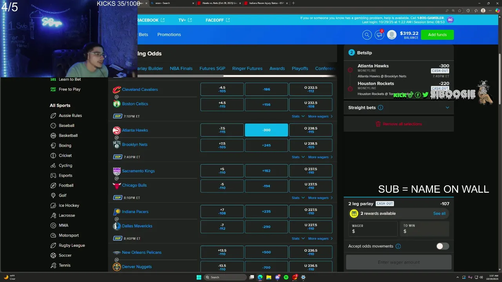Expand Stats for Pacers at Mavericks
Viewport: 502px width, 282px height.
[298, 239]
